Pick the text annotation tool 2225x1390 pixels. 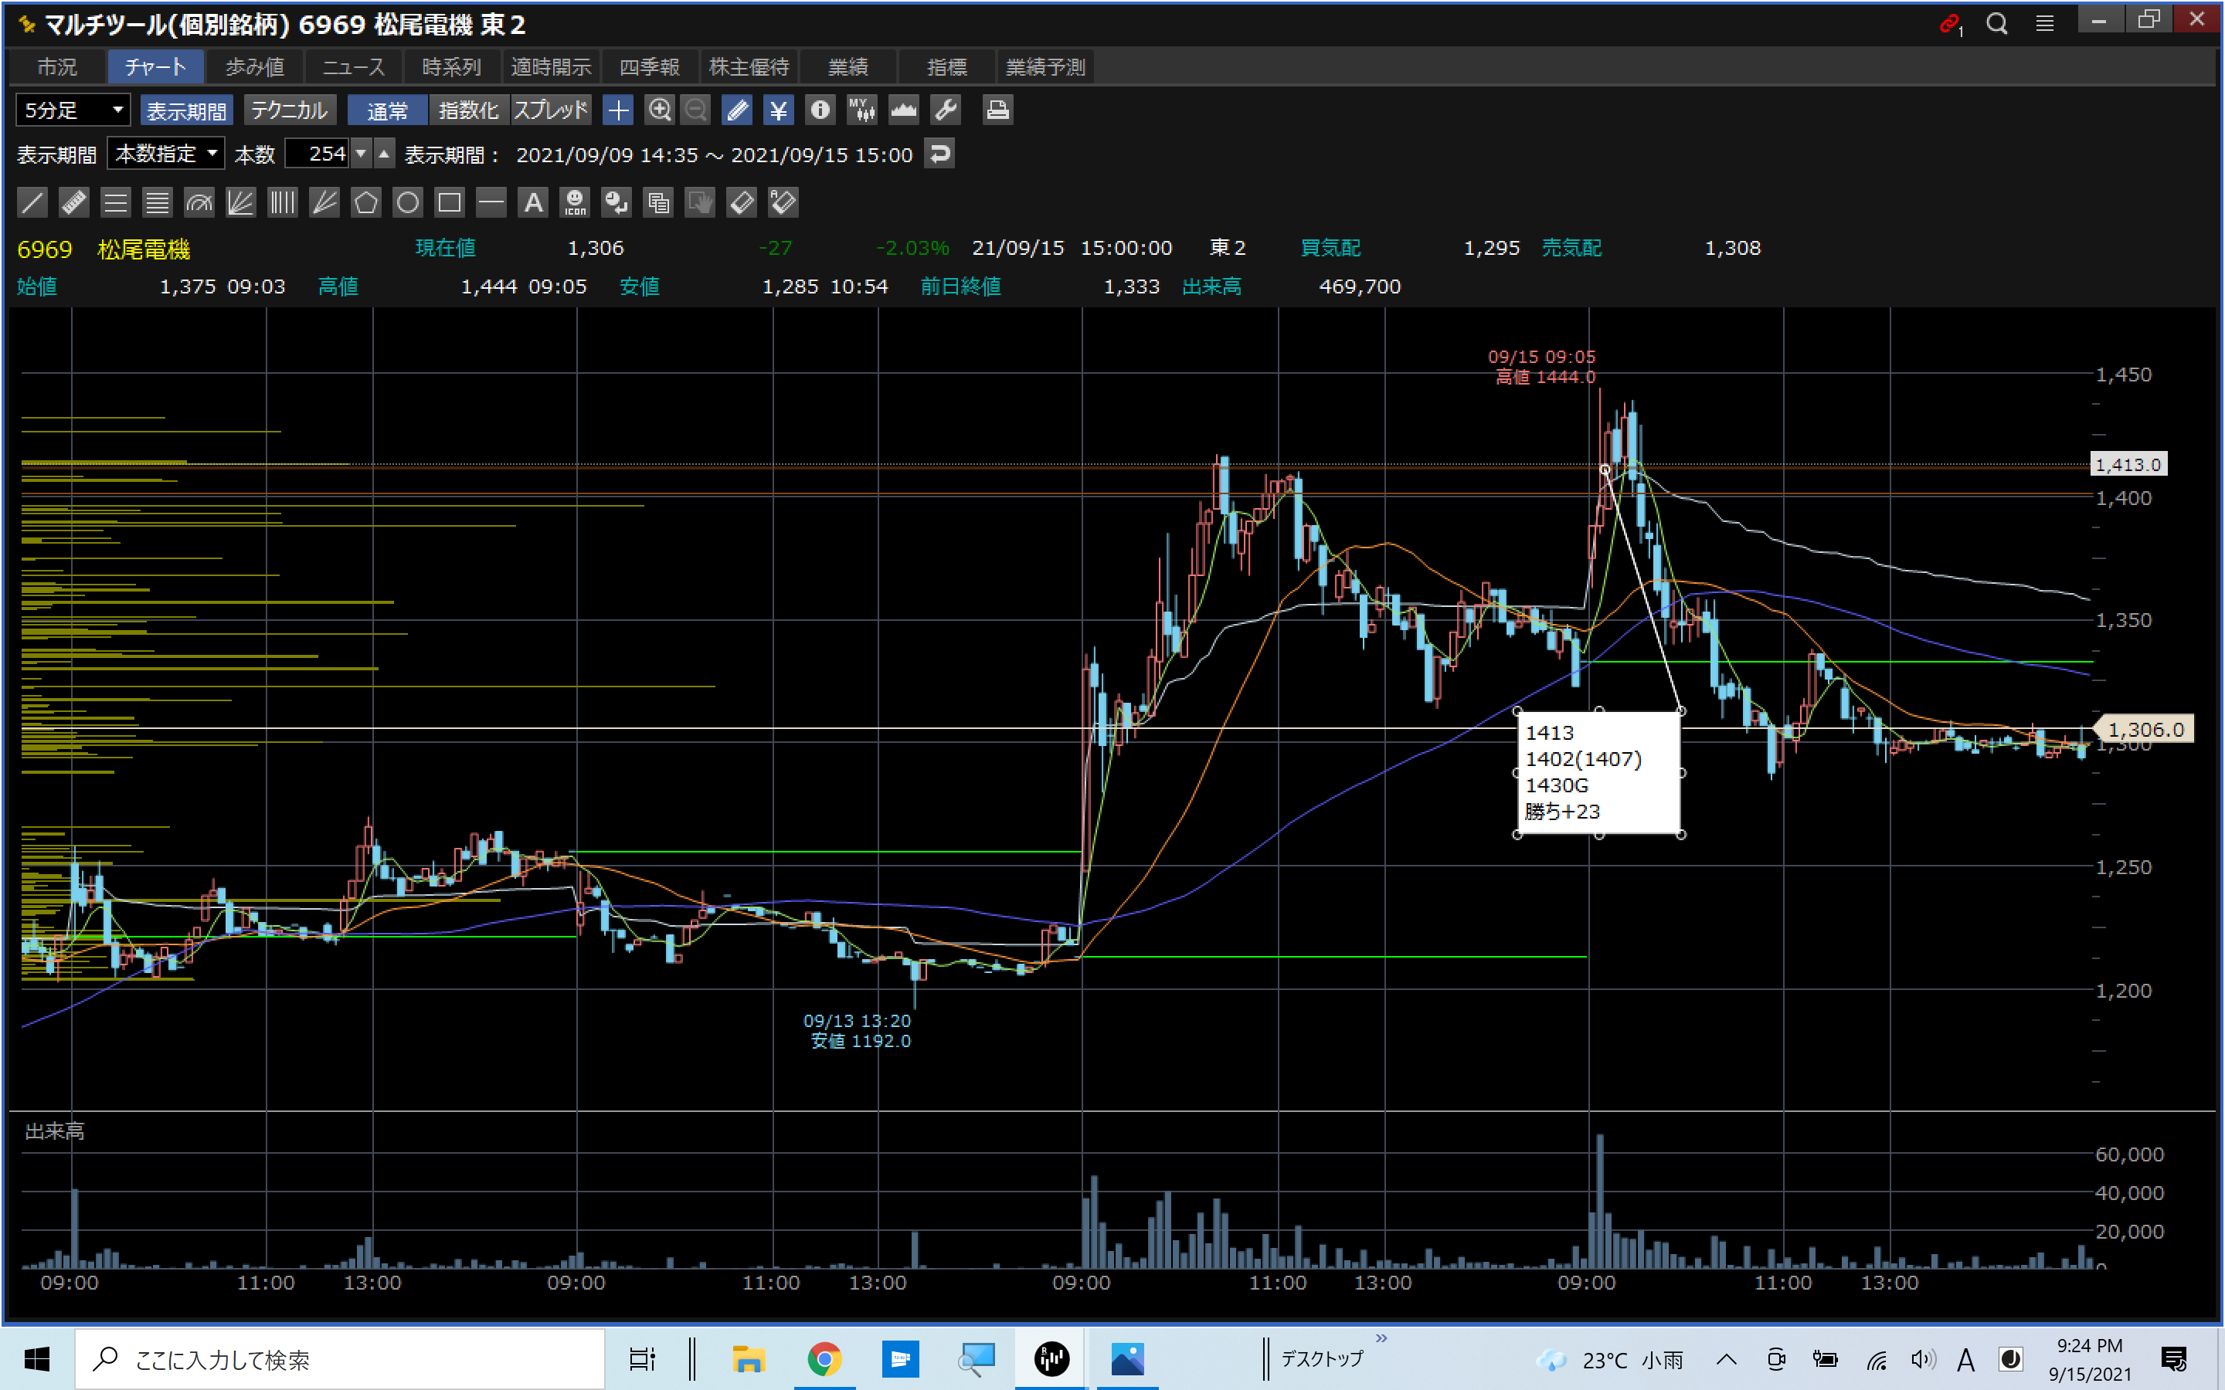click(x=533, y=202)
